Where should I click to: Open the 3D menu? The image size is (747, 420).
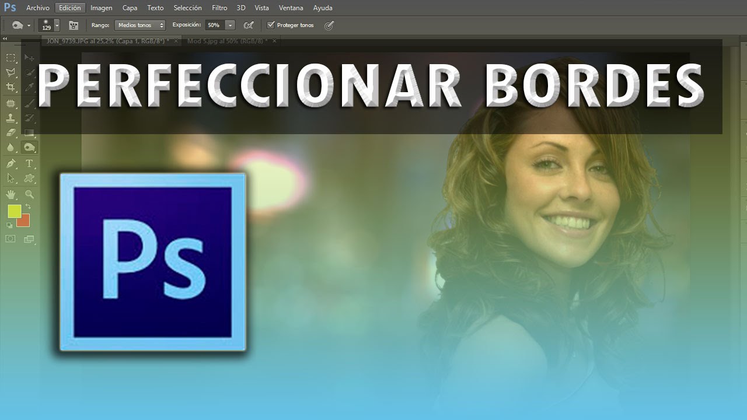click(x=241, y=8)
